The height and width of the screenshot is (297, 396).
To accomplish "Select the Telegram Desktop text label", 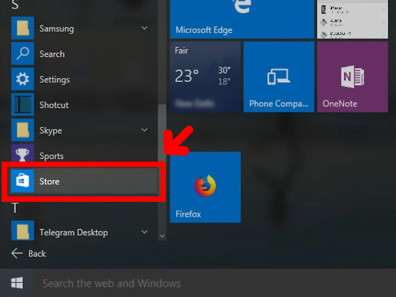I will coord(74,232).
